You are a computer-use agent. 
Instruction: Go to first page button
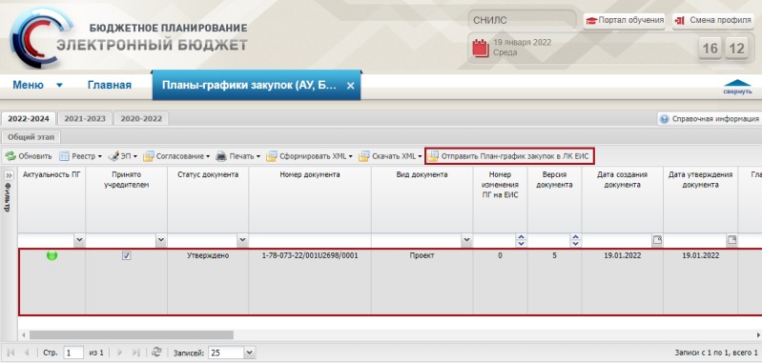point(11,353)
